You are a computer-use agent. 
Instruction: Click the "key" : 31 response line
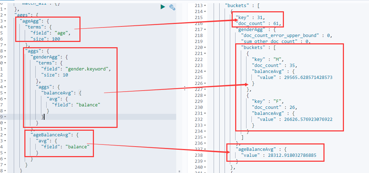coord(250,18)
